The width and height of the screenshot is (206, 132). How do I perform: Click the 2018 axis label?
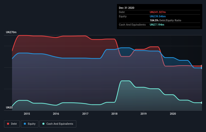click(114, 114)
